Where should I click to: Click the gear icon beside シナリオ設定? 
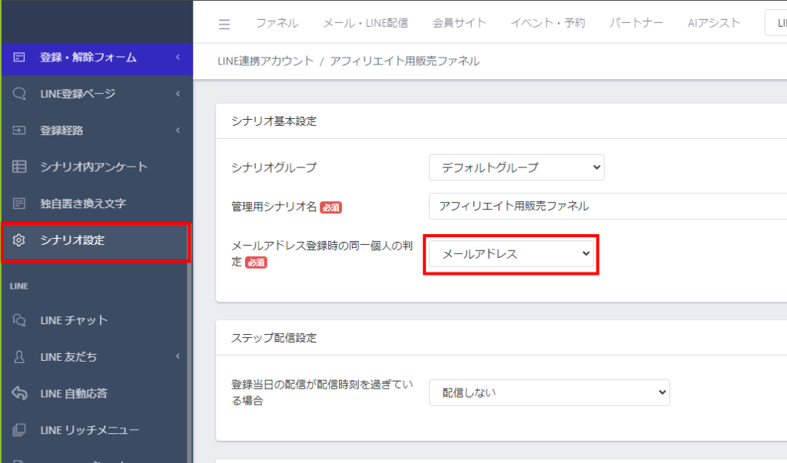tap(20, 240)
